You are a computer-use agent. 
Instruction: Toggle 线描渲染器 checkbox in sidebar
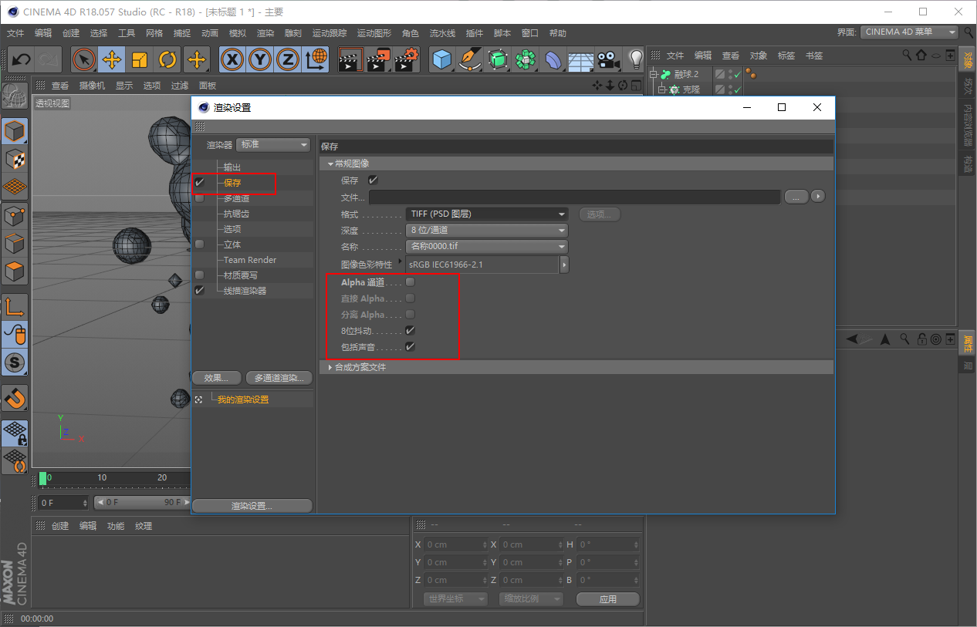point(200,291)
